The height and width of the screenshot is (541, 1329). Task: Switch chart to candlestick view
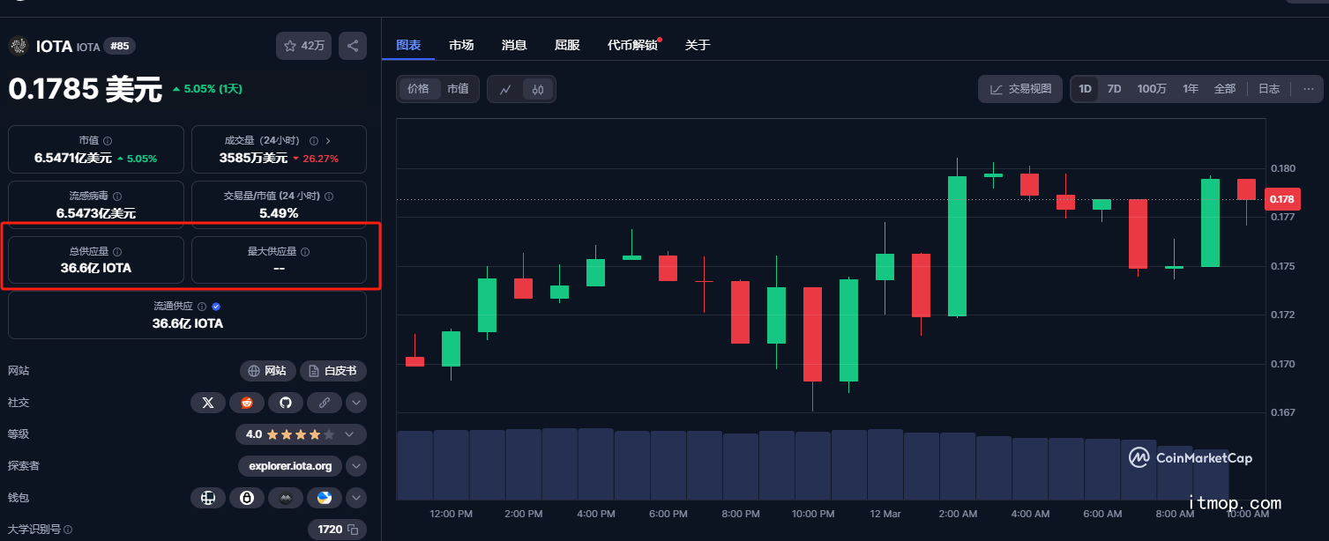point(538,89)
